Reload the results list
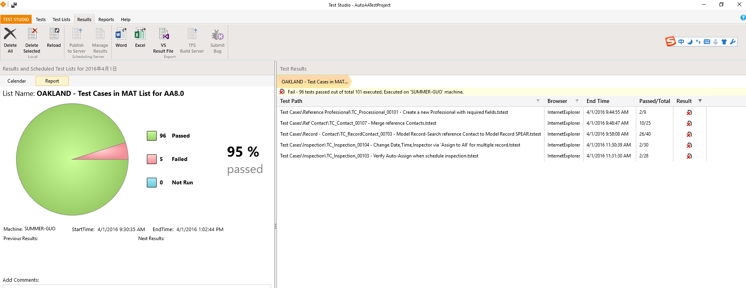The image size is (746, 288). coord(54,34)
